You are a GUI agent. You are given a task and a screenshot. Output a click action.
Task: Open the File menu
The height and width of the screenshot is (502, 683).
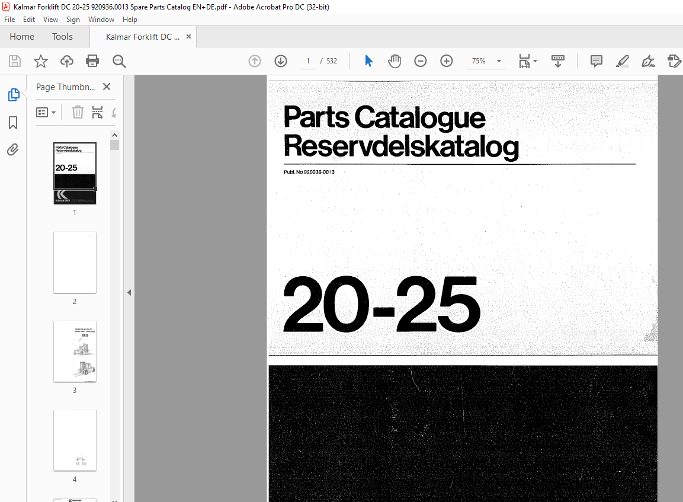click(x=9, y=19)
